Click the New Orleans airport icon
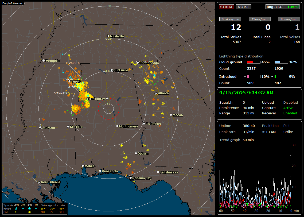The width and height of the screenshot is (304, 217). pyautogui.click(x=39, y=182)
